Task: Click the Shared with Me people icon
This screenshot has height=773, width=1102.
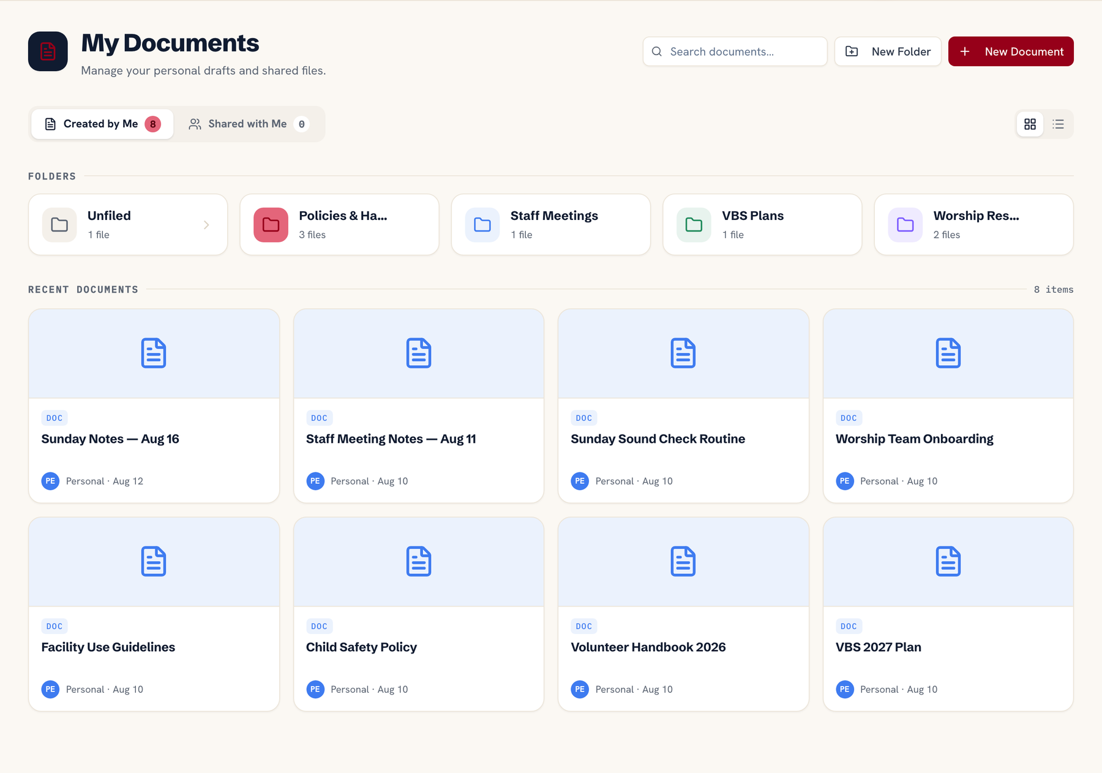Action: click(195, 124)
